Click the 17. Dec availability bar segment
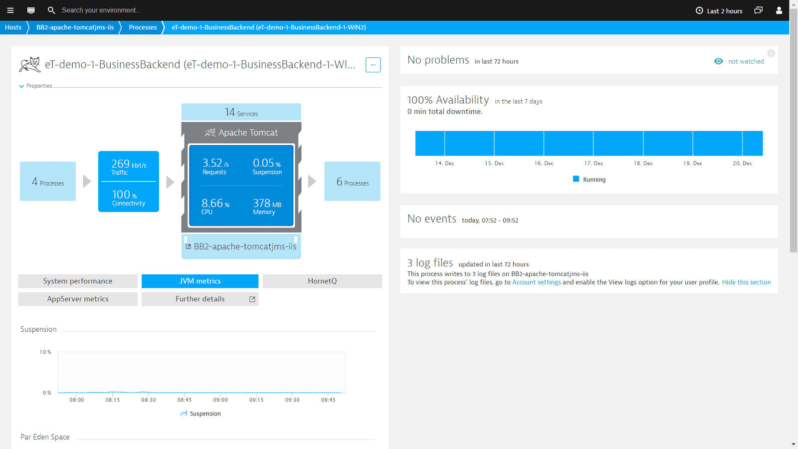Image resolution: width=798 pixels, height=449 pixels. point(593,144)
